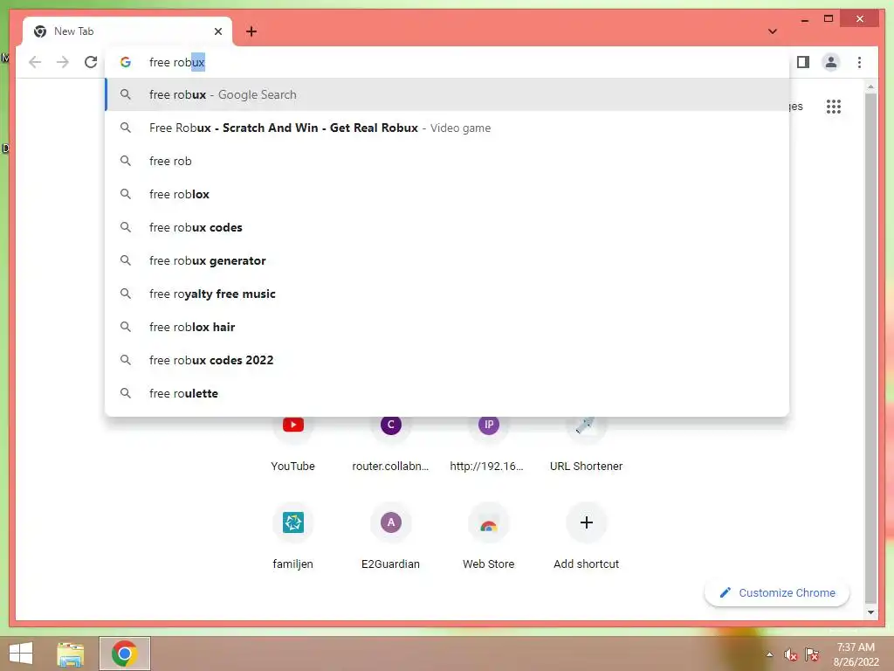Open the tab search chevron
894x671 pixels.
click(x=773, y=31)
